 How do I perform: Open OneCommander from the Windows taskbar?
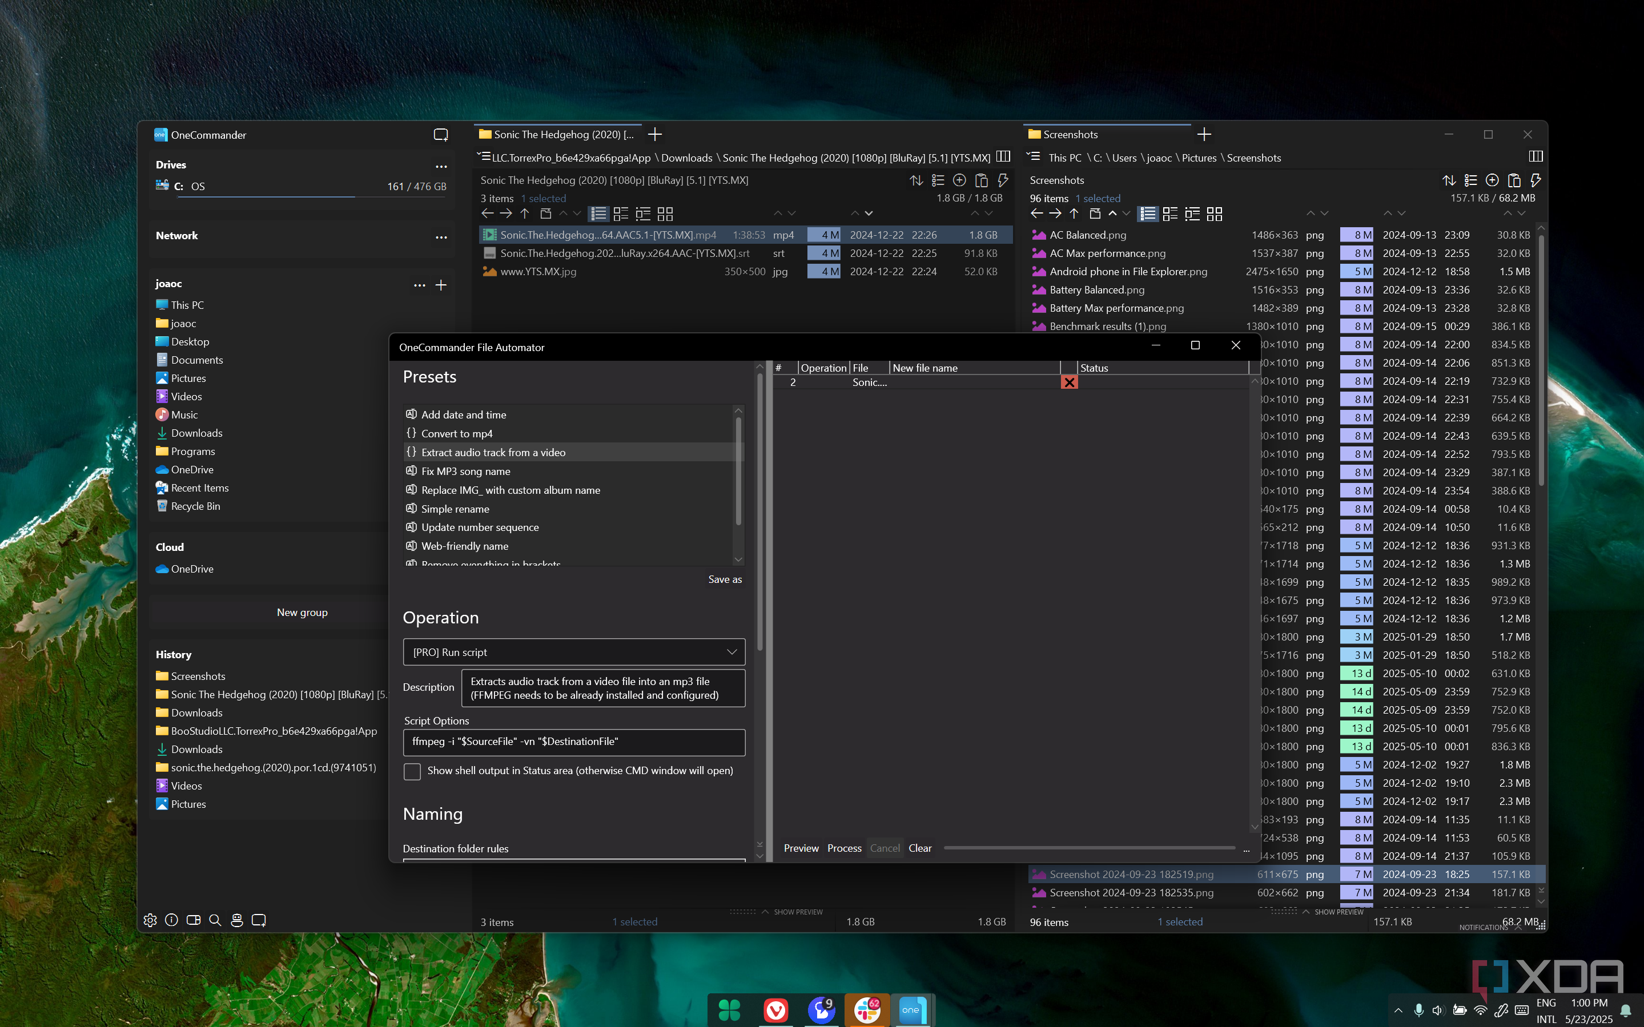912,1010
